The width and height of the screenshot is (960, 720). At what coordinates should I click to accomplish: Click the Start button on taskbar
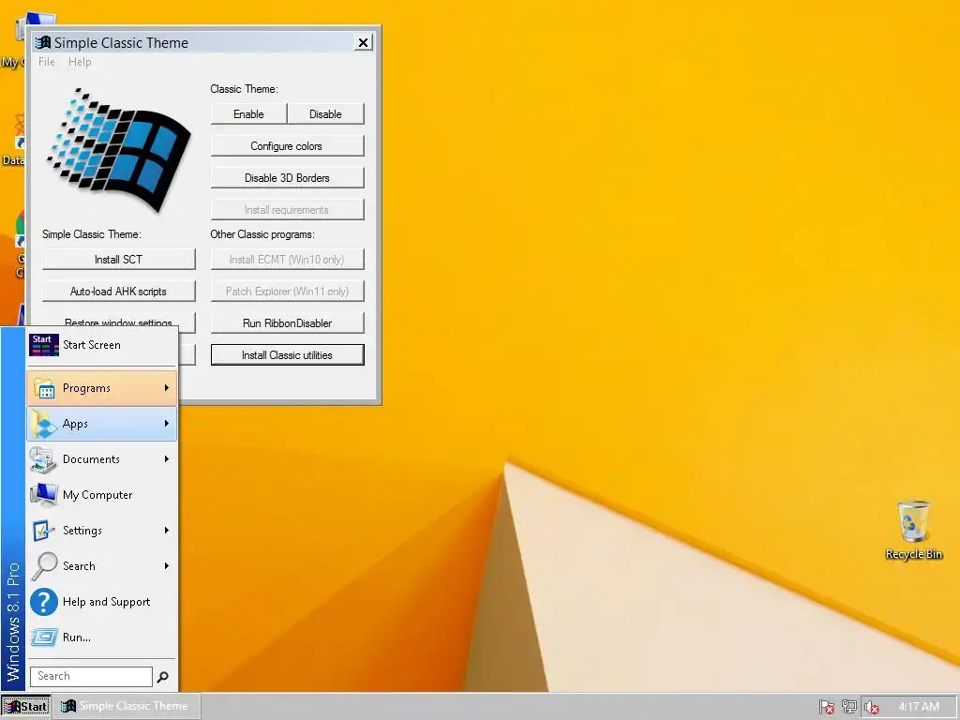click(x=25, y=707)
